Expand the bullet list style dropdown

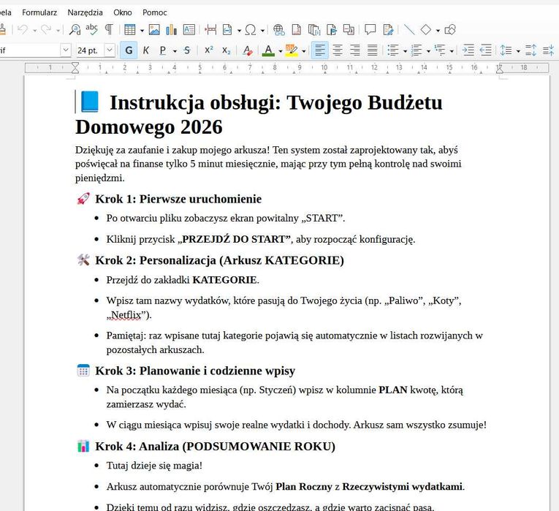[405, 51]
